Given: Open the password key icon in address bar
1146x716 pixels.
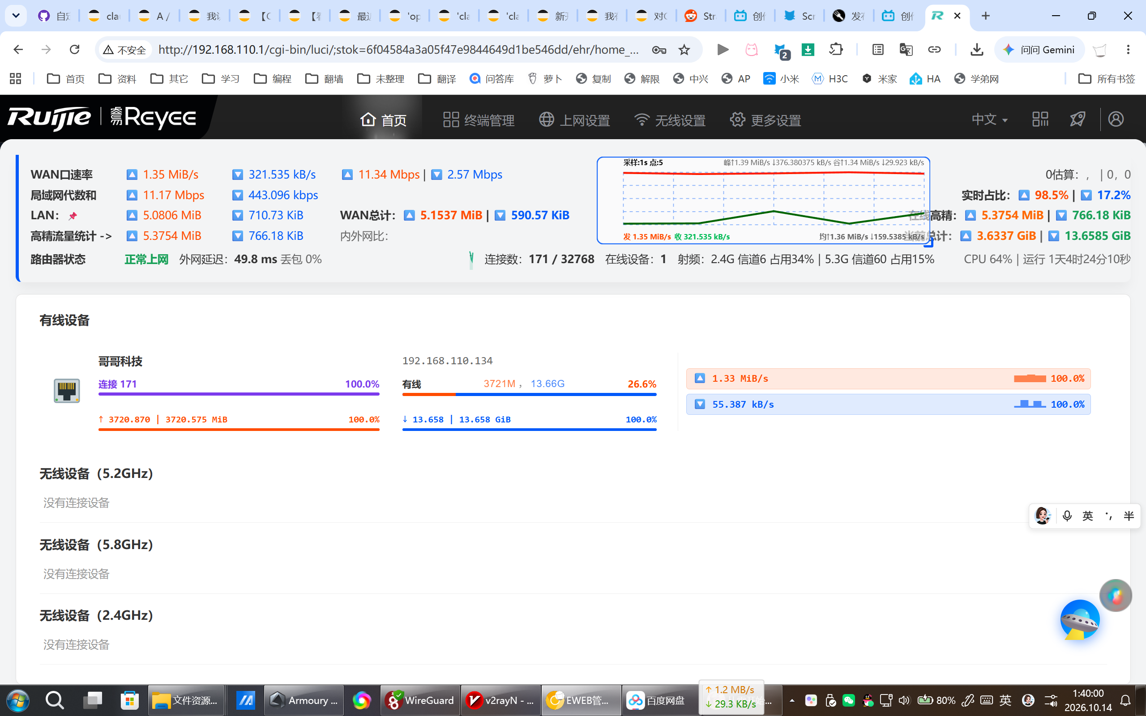Looking at the screenshot, I should 659,49.
